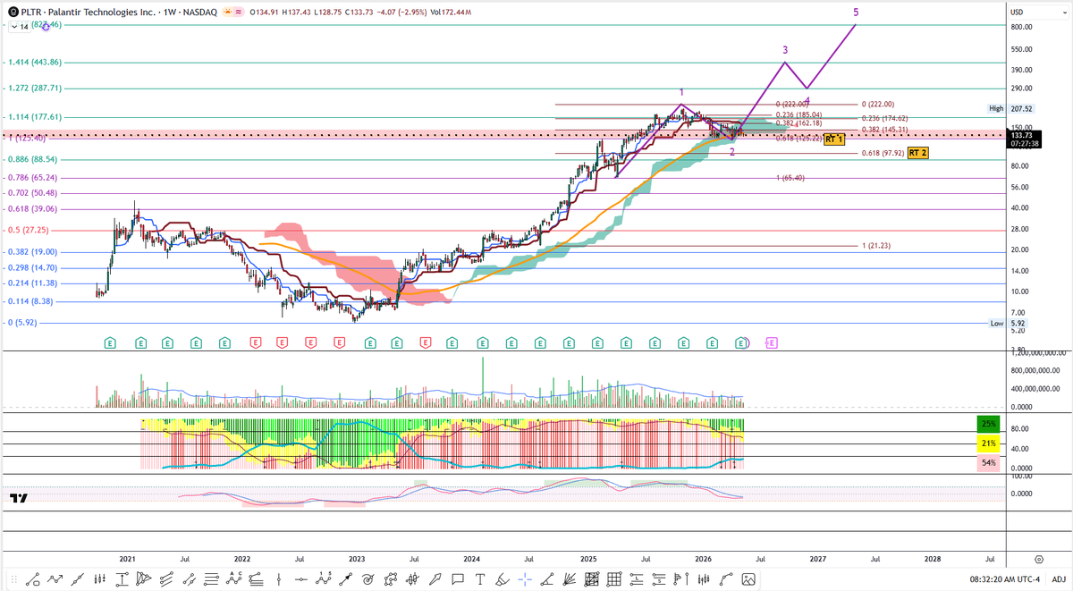Click the 0 (5.92) Fib level label
The image size is (1073, 591).
tap(22, 323)
